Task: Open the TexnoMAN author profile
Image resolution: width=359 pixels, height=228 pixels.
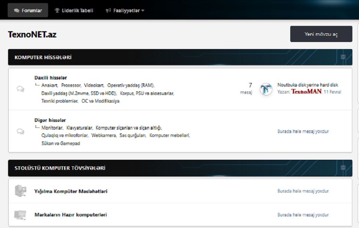Action: (x=306, y=91)
